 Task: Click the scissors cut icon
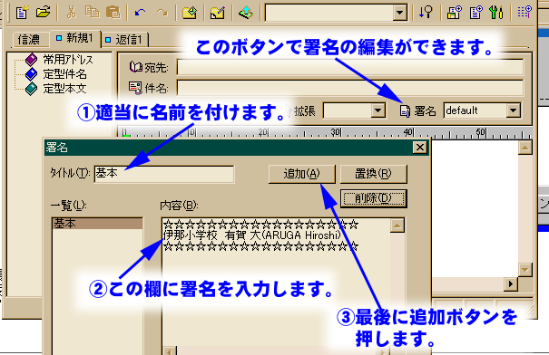[x=71, y=13]
